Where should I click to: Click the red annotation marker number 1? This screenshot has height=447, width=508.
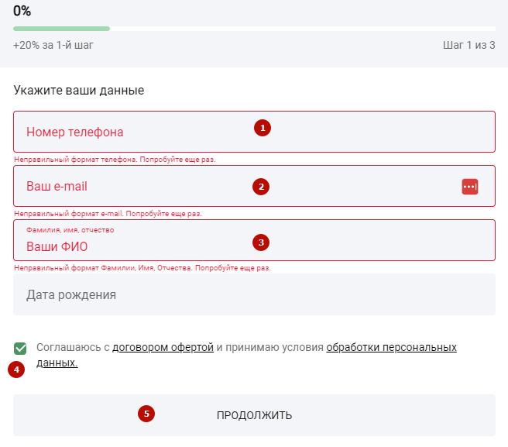[x=263, y=128]
